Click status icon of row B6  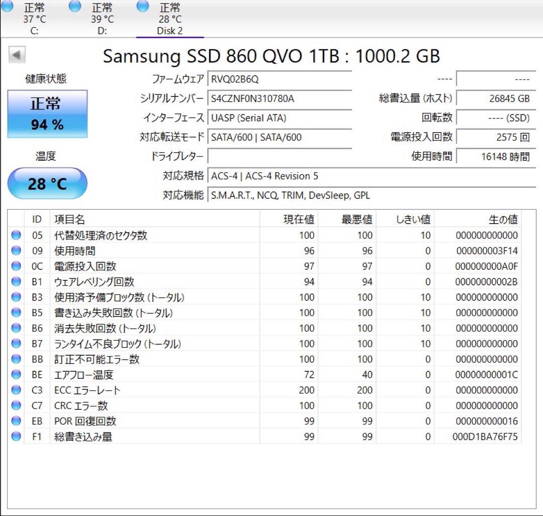point(16,328)
